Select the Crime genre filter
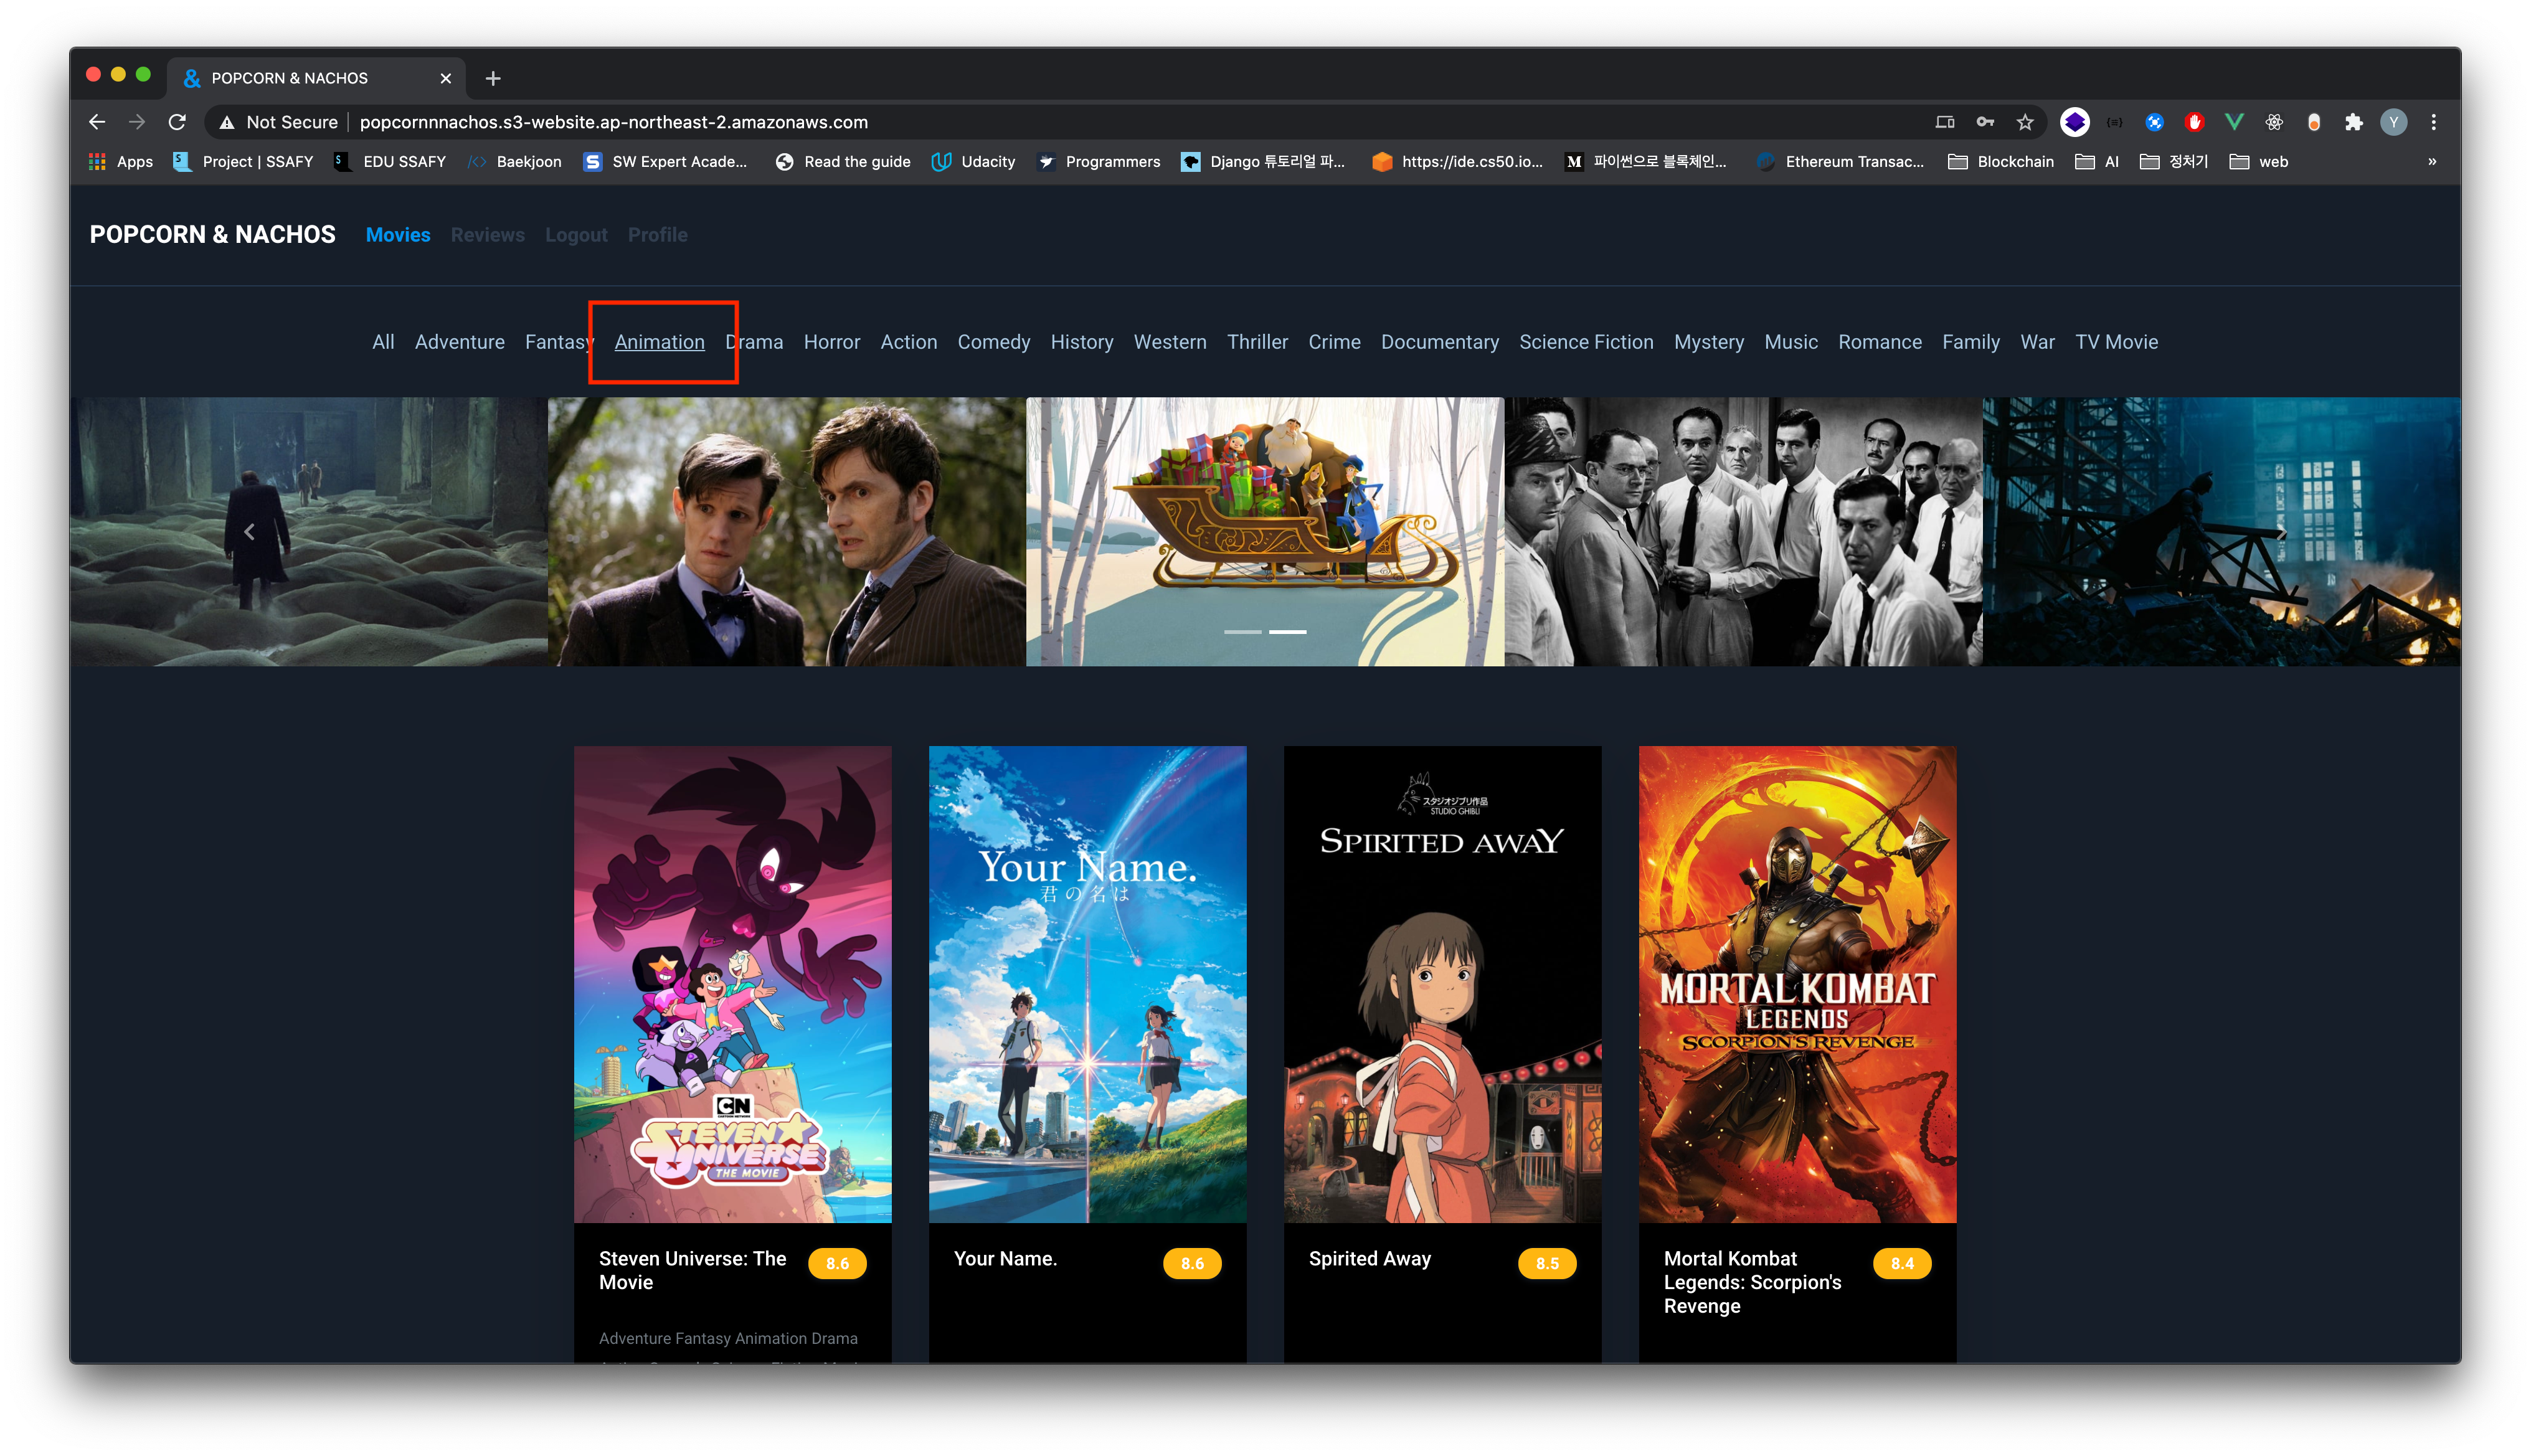The width and height of the screenshot is (2531, 1456). [1334, 342]
